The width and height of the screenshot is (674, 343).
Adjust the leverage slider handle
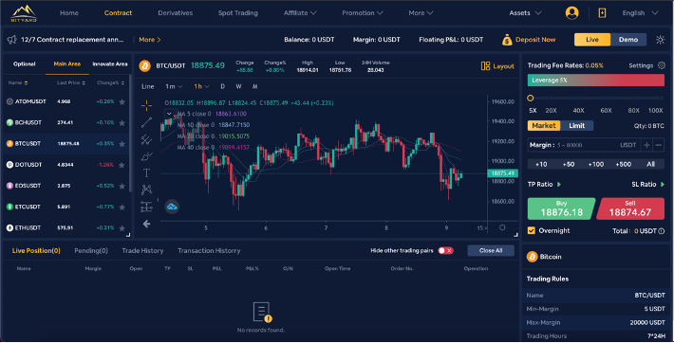click(x=531, y=98)
